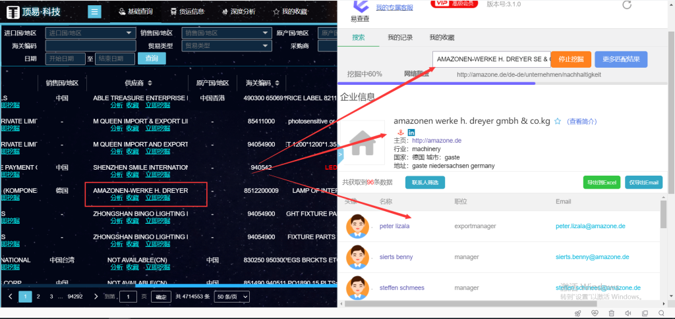The width and height of the screenshot is (675, 319).
Task: Click the hamburger menu icon
Action: [x=94, y=12]
